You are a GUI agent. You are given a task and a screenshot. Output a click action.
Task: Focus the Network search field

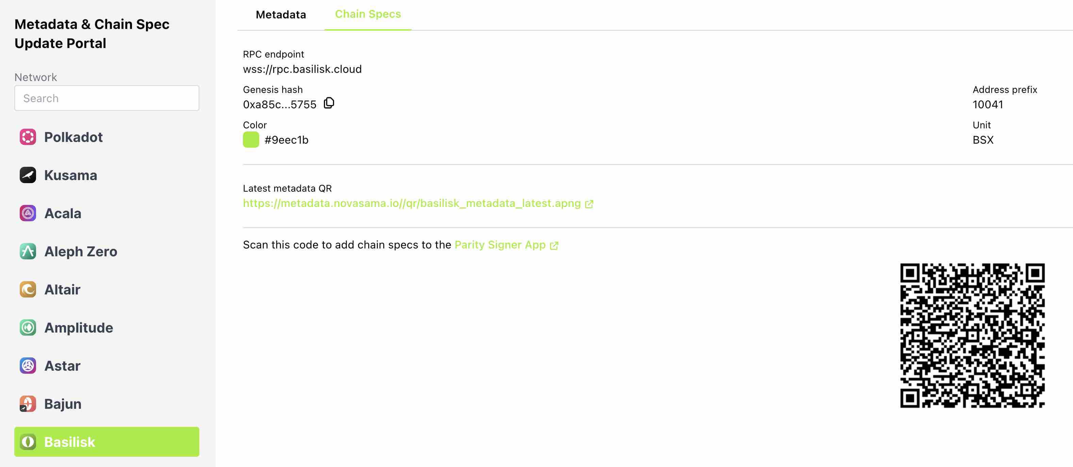tap(106, 98)
